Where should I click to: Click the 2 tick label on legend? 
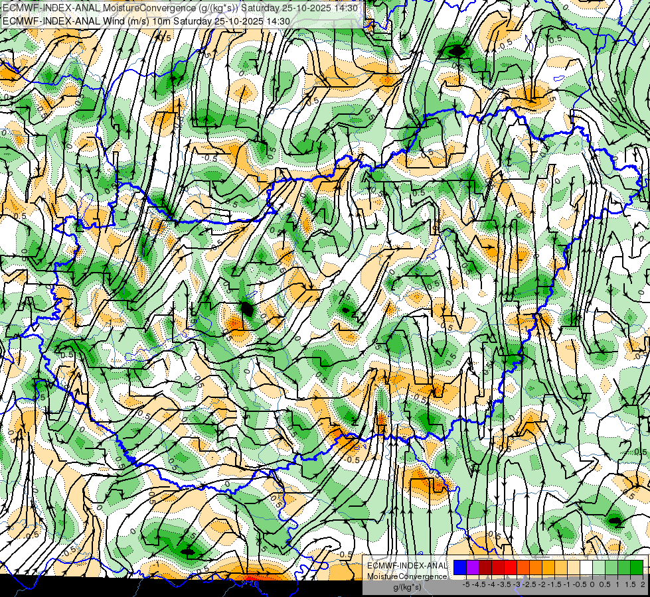coord(643,584)
